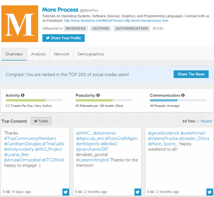Toggle the Twitter filter under Top Content

41,121
